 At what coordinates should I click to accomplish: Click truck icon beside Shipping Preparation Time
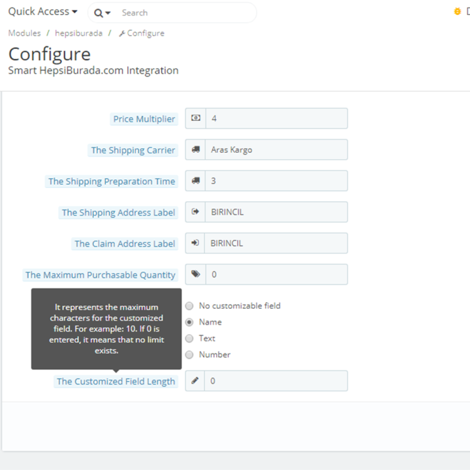(x=195, y=181)
